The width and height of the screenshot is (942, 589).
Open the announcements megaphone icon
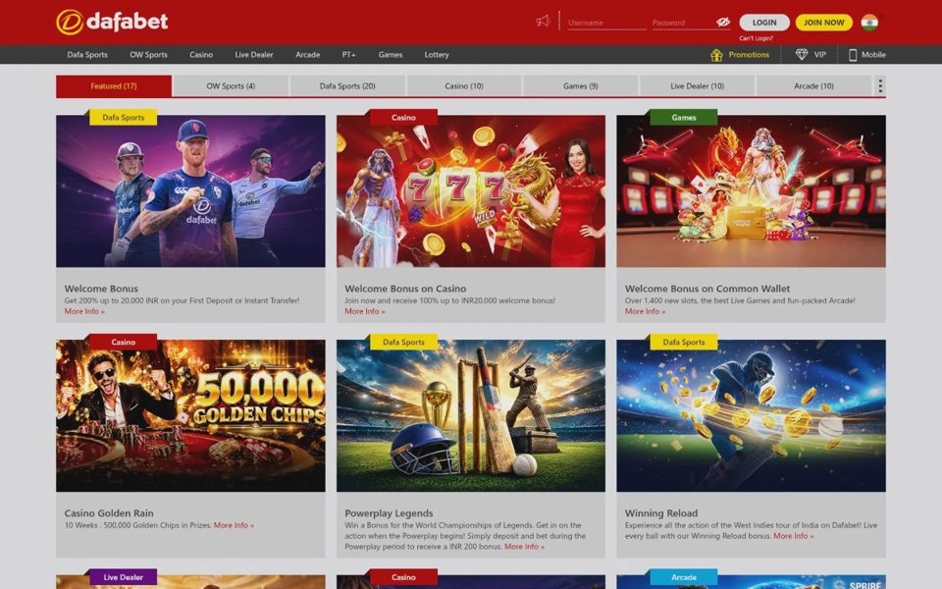click(543, 22)
